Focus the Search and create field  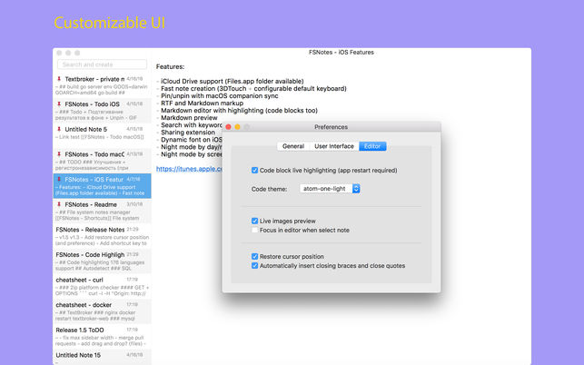click(x=102, y=64)
